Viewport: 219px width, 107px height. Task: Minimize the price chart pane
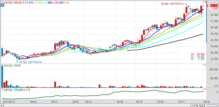pos(203,2)
